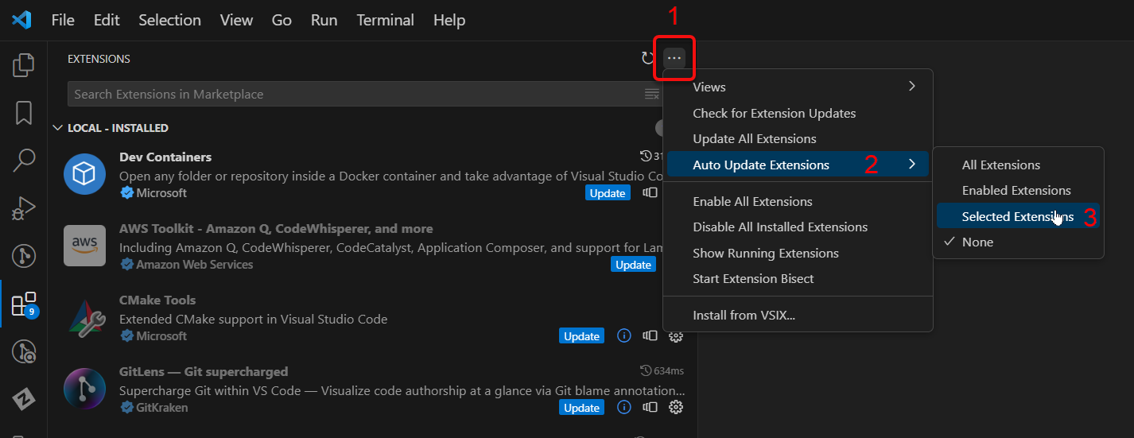Choose Selected Extensions auto update option

[1017, 216]
